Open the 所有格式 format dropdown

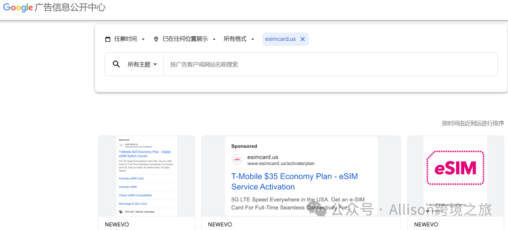click(x=239, y=39)
